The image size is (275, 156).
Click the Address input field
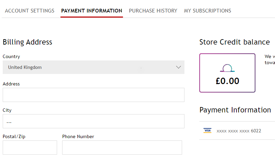pyautogui.click(x=94, y=95)
